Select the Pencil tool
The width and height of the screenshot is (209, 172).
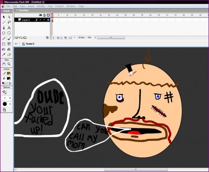click(4, 39)
